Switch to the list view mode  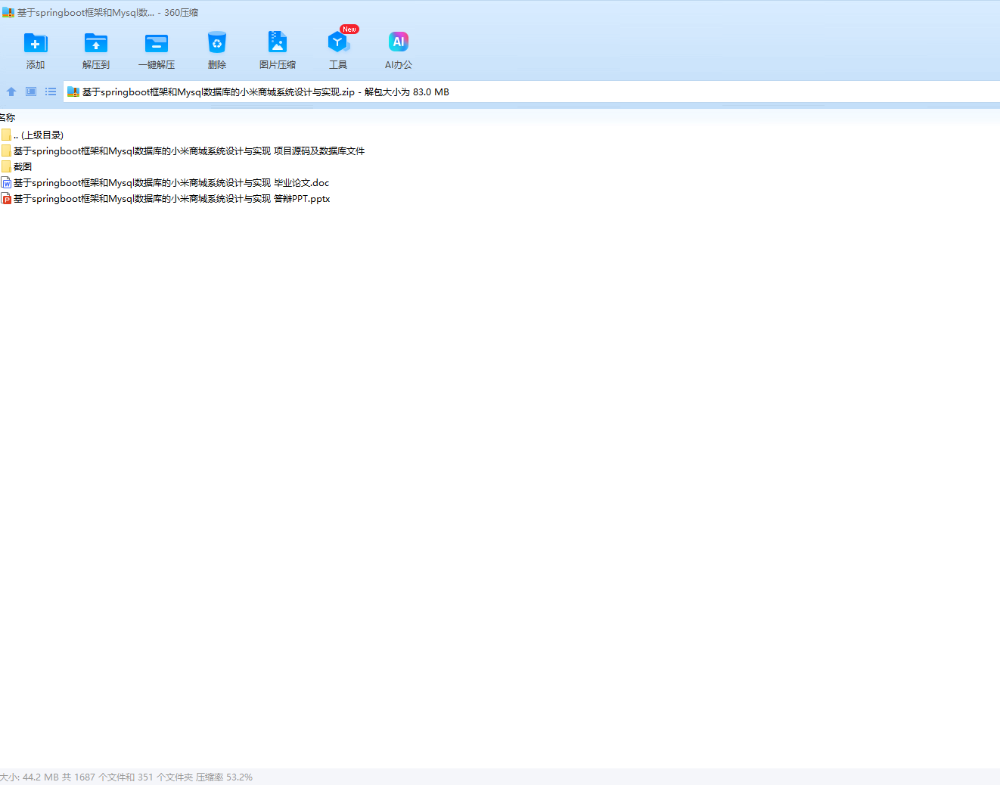tap(51, 92)
